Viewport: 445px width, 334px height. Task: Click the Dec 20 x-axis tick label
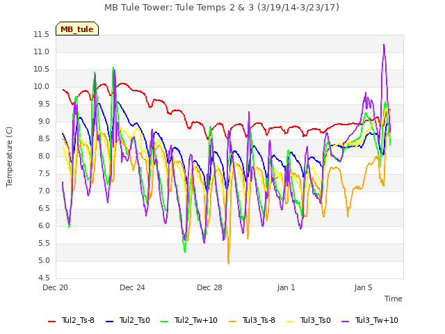click(56, 287)
